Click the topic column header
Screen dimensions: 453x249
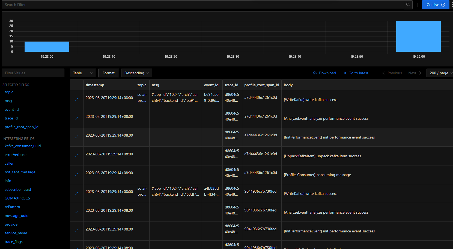(142, 85)
